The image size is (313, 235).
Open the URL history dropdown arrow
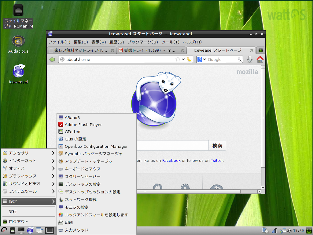183,59
